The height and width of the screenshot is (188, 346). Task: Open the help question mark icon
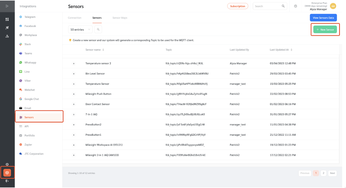[x=295, y=6]
